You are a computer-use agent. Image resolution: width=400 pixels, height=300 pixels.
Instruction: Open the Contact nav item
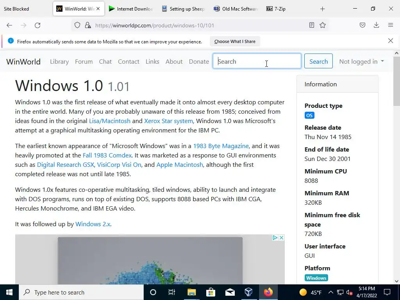tap(129, 61)
